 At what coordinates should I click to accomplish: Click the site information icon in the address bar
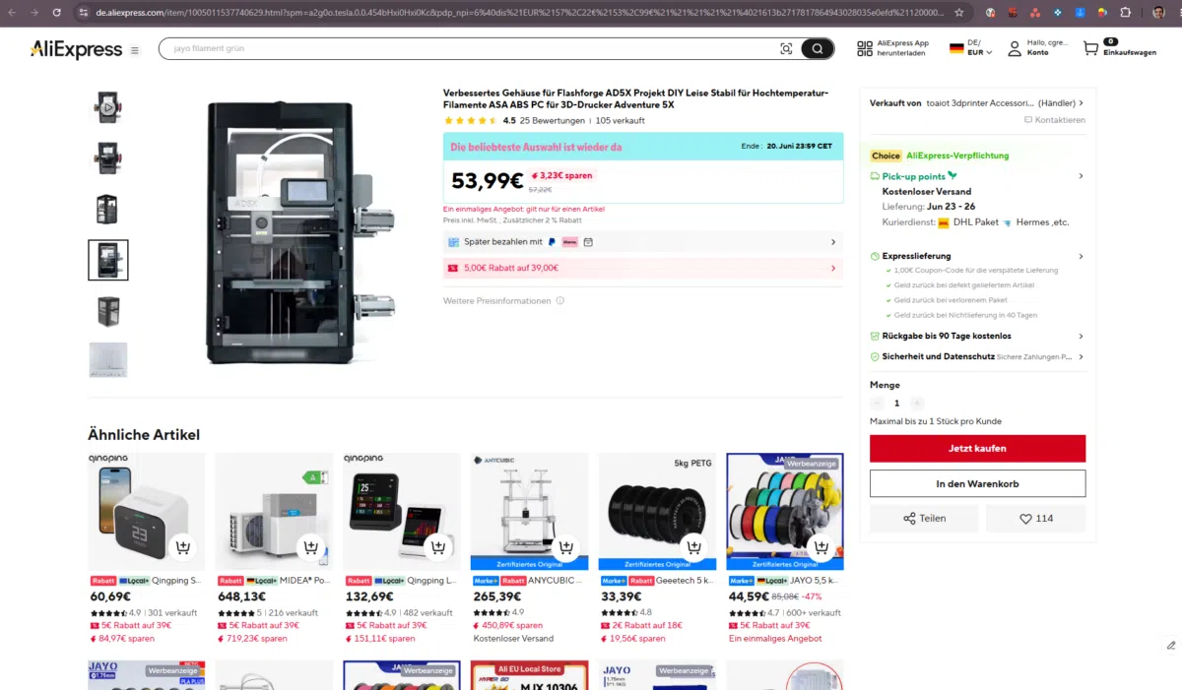pyautogui.click(x=86, y=13)
